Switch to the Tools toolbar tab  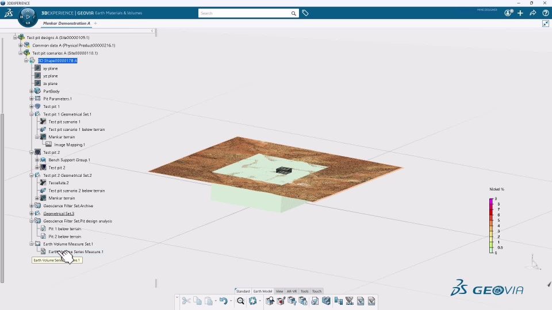[x=305, y=291]
